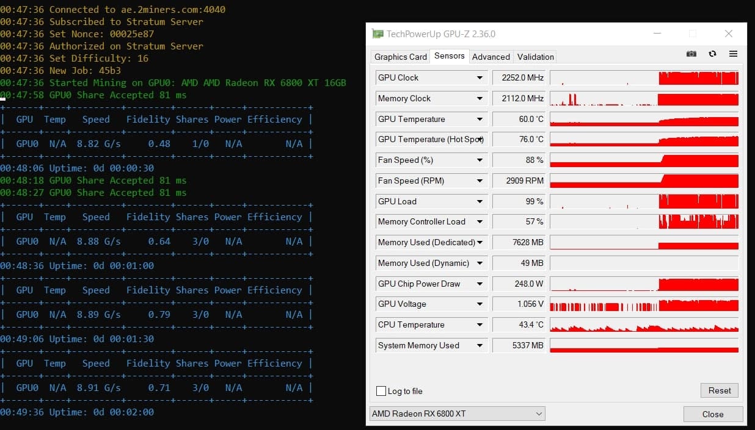Click terminal line 'Started Mining on GPU0'
755x430 pixels.
pyautogui.click(x=173, y=82)
